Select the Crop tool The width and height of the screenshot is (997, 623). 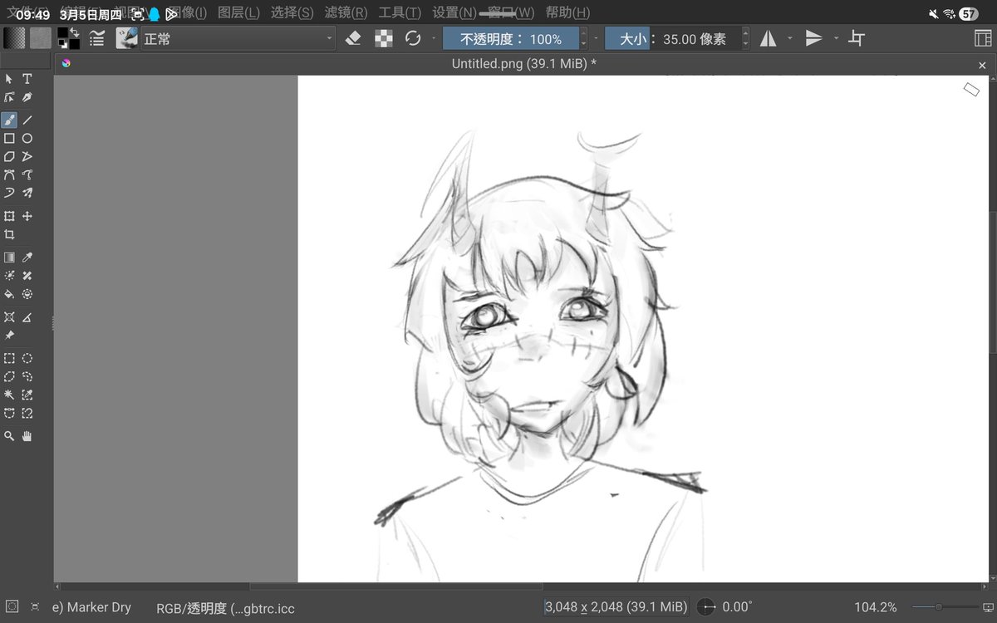click(9, 235)
